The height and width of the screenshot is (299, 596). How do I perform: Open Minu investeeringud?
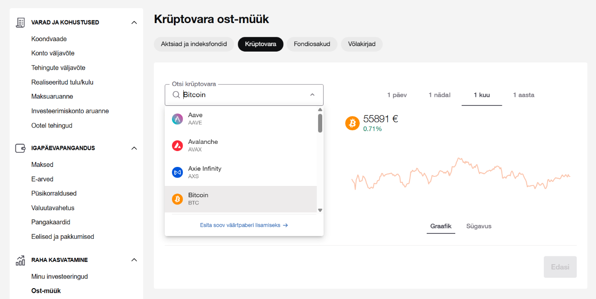[59, 276]
